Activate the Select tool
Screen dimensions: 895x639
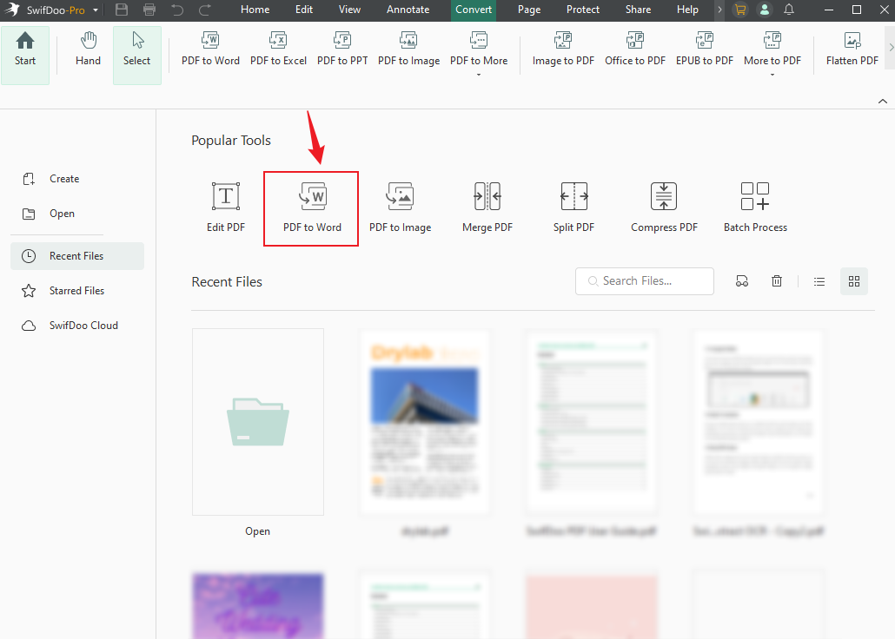click(x=137, y=55)
